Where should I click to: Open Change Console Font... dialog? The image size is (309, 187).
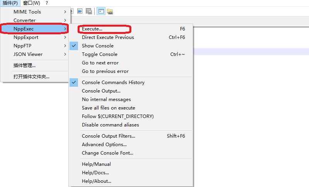pos(131,153)
